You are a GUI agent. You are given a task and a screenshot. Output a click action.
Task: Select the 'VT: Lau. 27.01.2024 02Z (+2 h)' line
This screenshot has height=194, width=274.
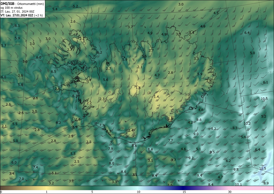coord(21,15)
